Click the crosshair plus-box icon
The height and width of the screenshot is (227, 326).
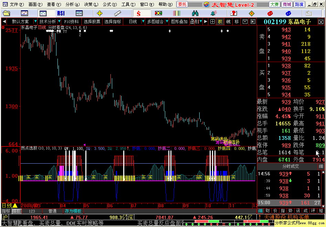pyautogui.click(x=212, y=21)
